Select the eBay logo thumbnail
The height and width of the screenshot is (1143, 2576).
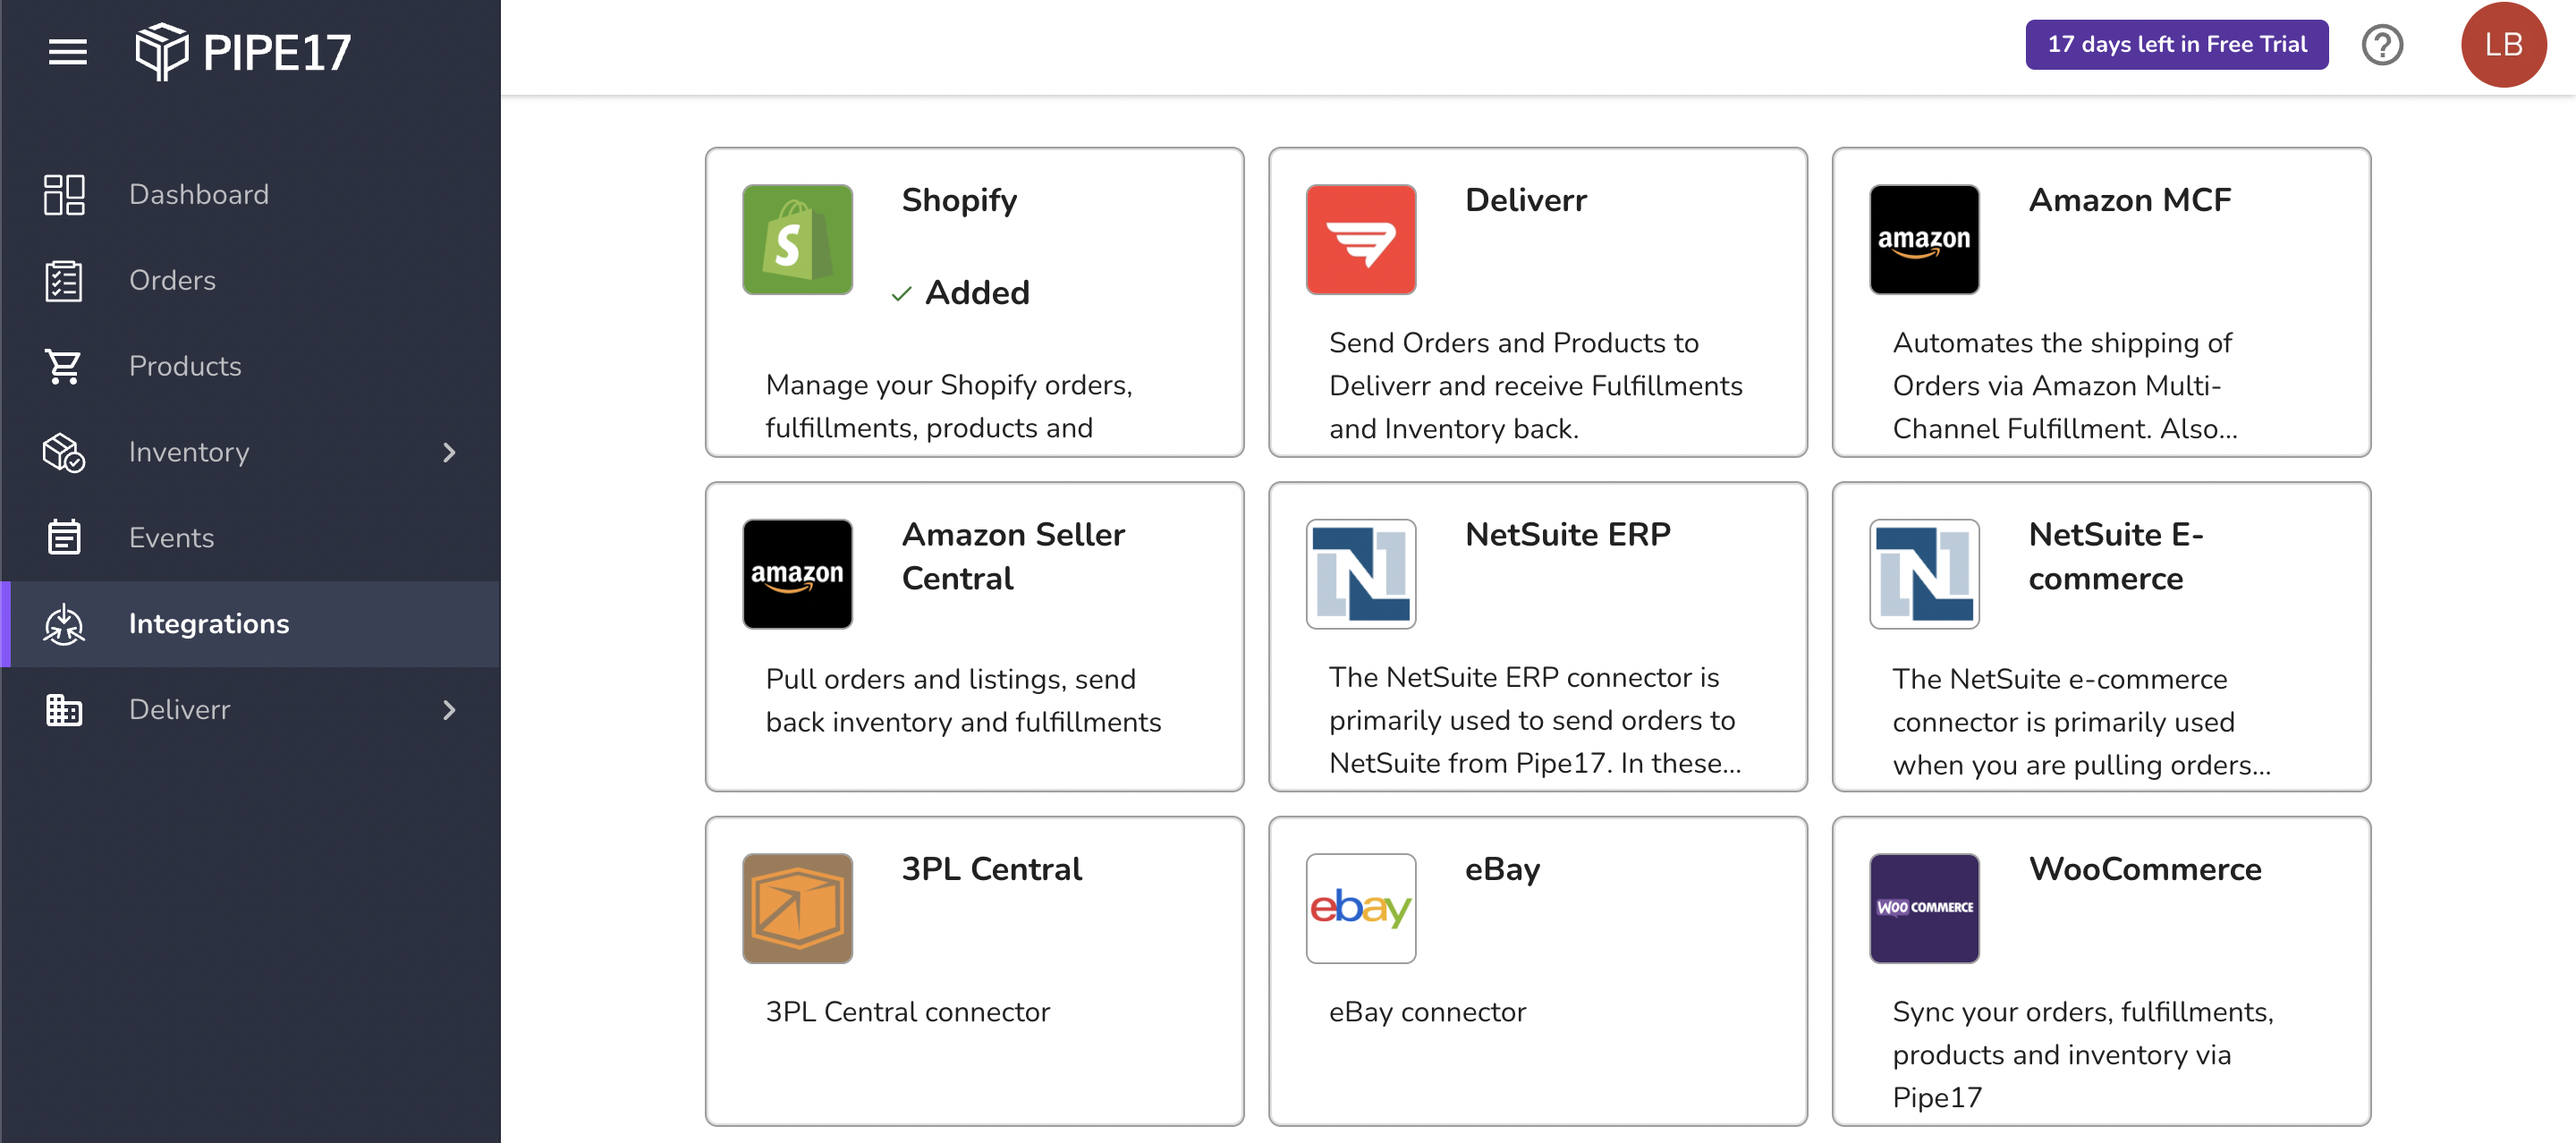[x=1360, y=908]
